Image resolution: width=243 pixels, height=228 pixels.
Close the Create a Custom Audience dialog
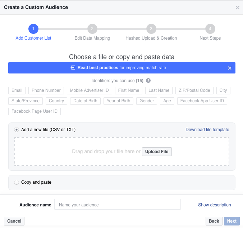point(237,8)
